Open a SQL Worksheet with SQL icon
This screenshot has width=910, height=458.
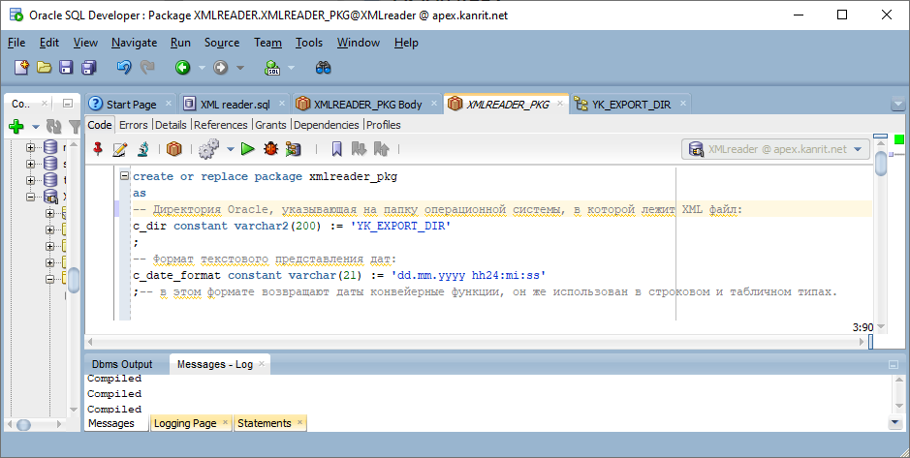tap(272, 68)
